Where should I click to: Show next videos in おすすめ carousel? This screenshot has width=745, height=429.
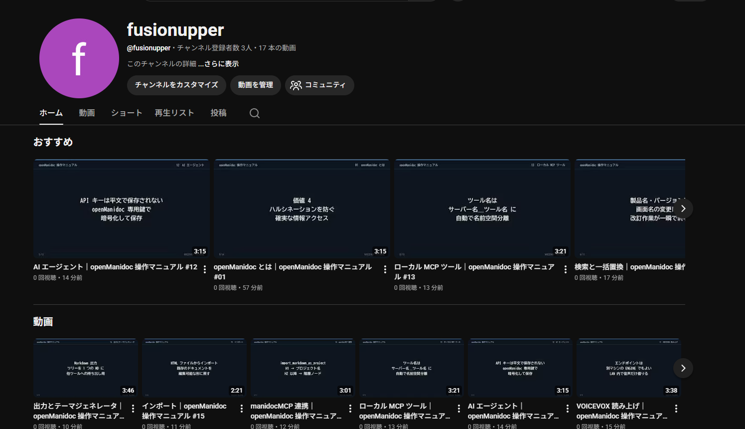pos(683,209)
